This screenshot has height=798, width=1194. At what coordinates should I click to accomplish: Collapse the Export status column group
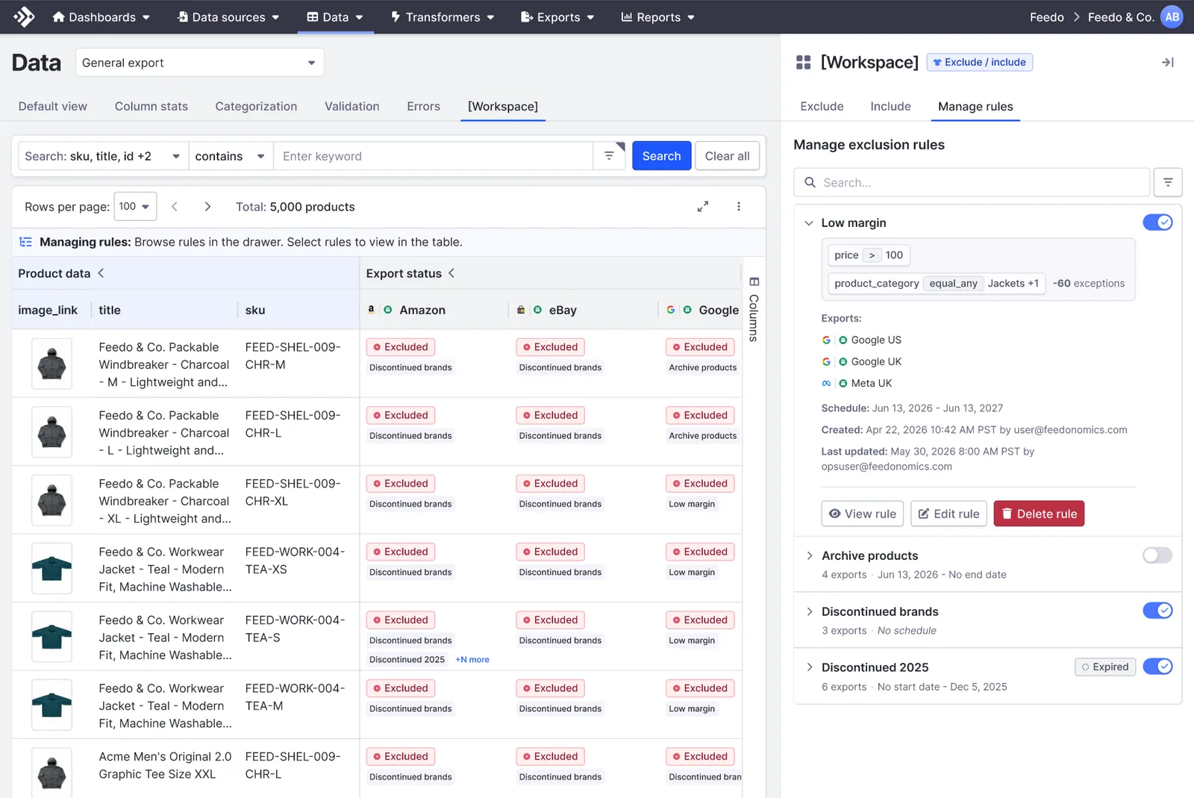451,273
